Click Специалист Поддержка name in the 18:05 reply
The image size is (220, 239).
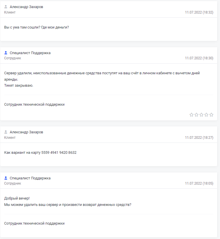tap(30, 178)
